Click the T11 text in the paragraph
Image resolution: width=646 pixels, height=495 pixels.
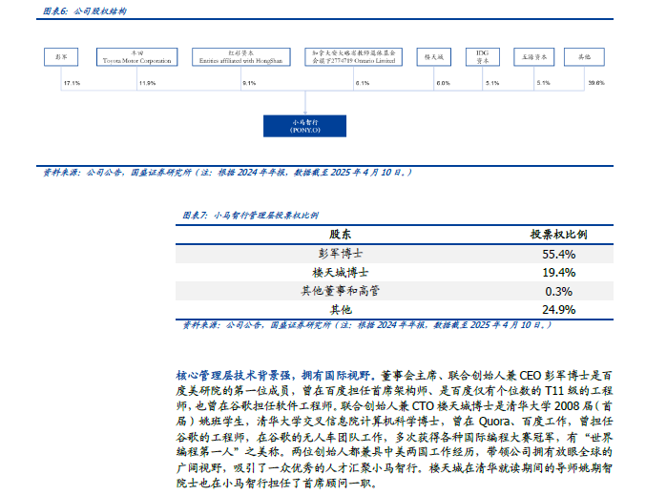pos(553,391)
